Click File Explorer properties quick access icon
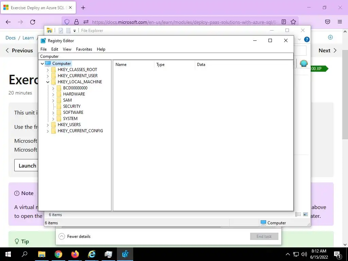This screenshot has width=348, height=261. click(61, 31)
